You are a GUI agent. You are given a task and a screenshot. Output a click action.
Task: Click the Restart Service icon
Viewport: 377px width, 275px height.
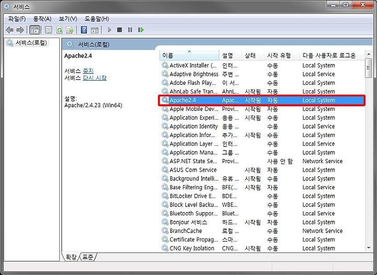(141, 30)
